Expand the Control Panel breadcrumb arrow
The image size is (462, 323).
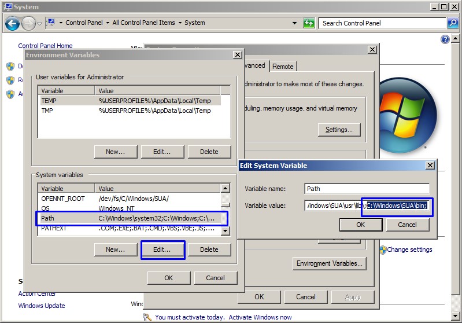tap(108, 23)
